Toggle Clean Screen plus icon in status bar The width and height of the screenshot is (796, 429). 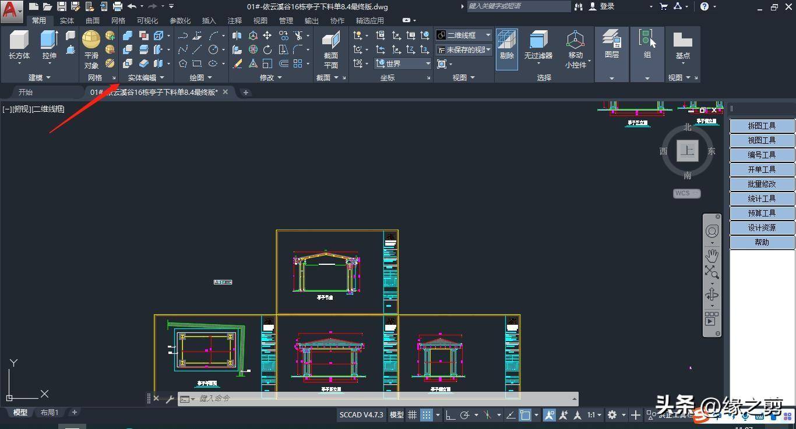636,415
